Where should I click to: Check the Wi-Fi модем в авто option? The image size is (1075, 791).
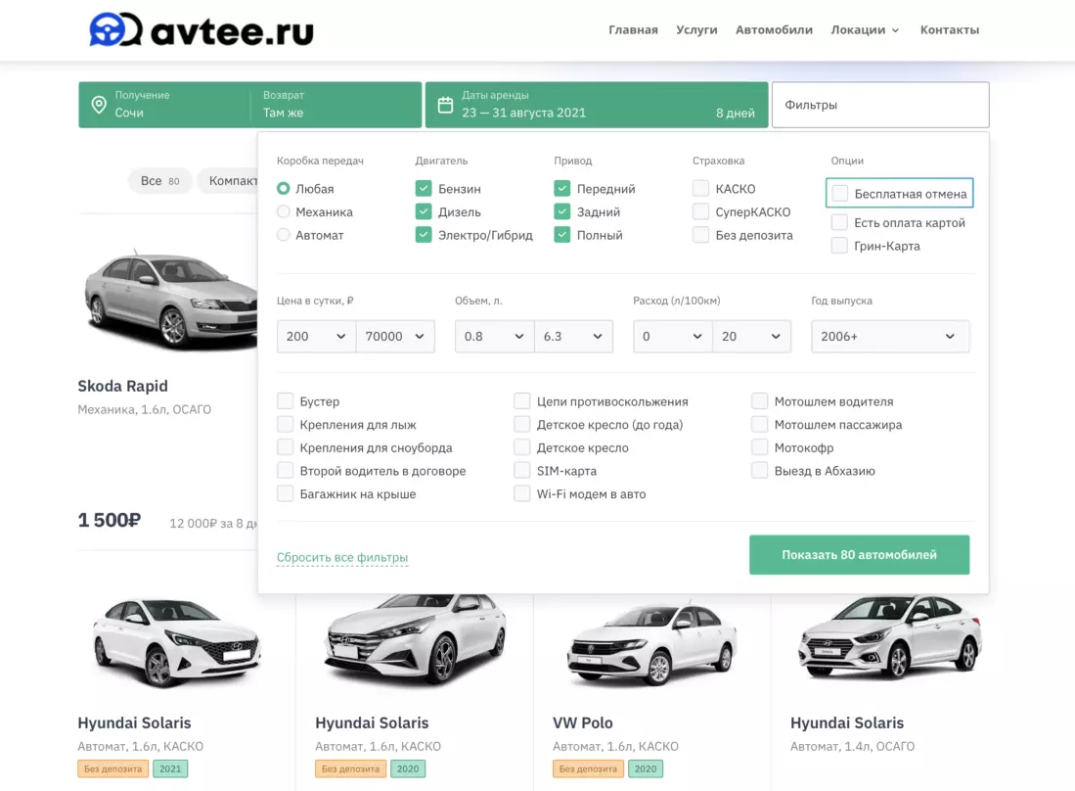tap(522, 494)
